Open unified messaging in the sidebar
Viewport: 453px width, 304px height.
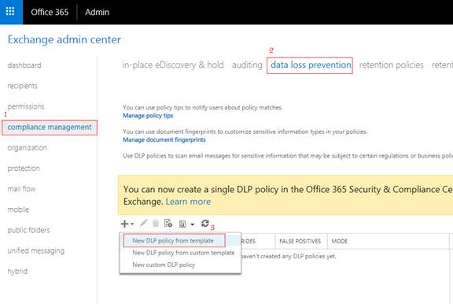click(x=36, y=250)
